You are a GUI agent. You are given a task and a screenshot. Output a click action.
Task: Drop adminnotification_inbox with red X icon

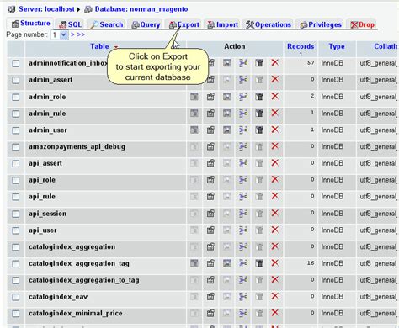pyautogui.click(x=275, y=63)
